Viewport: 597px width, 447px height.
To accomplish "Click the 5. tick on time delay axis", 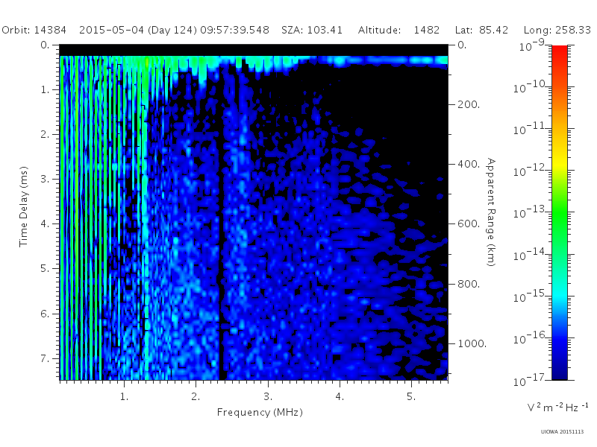I will pos(45,269).
